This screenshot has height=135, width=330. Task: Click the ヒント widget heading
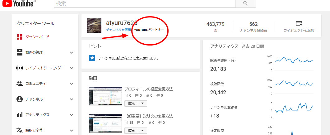coord(95,46)
